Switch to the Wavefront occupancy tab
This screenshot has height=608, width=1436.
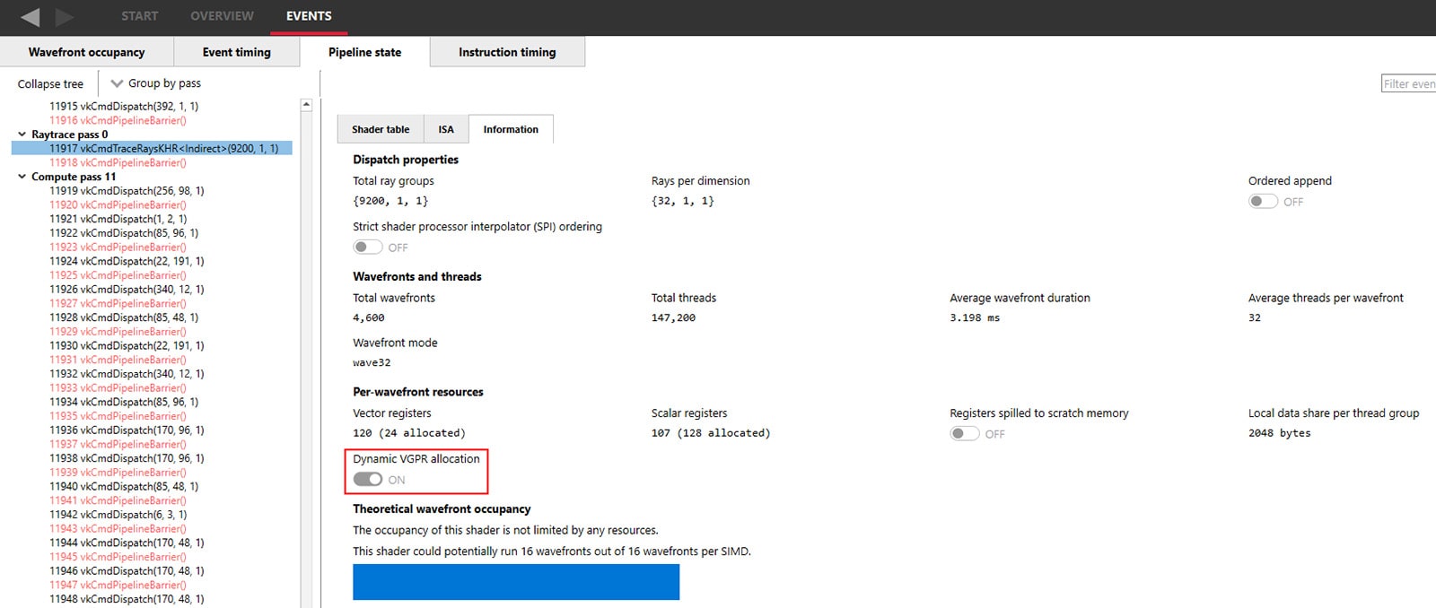click(x=86, y=52)
